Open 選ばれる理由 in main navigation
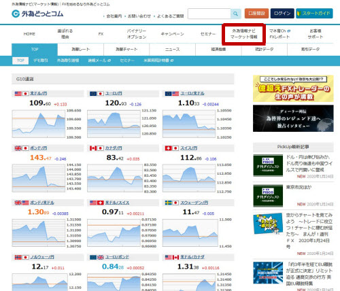 (x=65, y=34)
